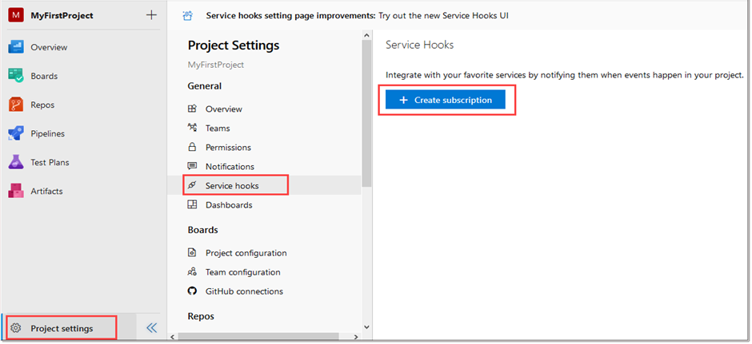Click the plus icon next to MyFirstProject
The width and height of the screenshot is (752, 344).
pos(151,15)
